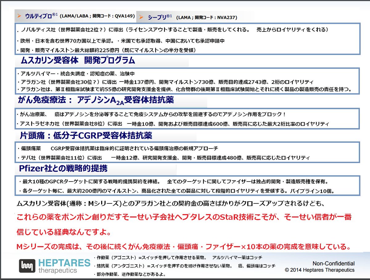Image resolution: width=370 pixels, height=280 pixels.
Task: Click the line アルツハイマー・統合失調症・認知症の薬
Action: [76, 74]
